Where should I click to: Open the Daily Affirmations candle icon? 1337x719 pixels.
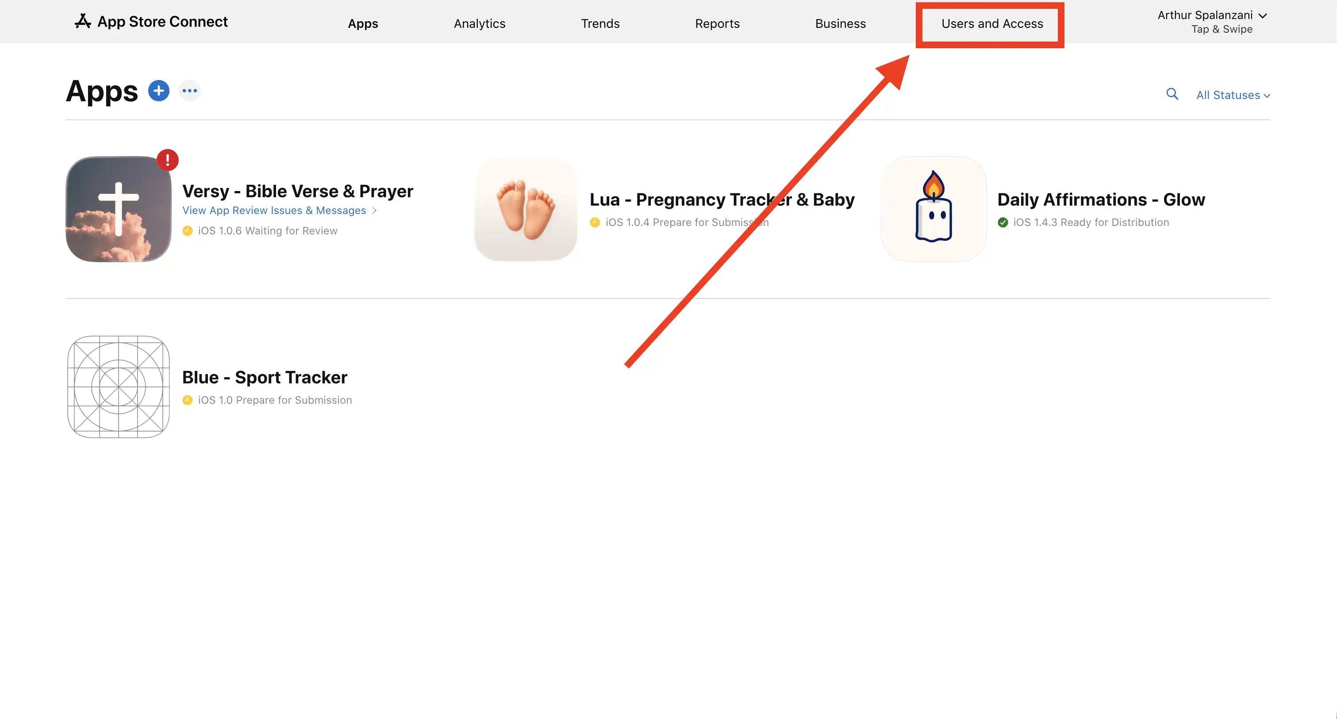pyautogui.click(x=934, y=209)
